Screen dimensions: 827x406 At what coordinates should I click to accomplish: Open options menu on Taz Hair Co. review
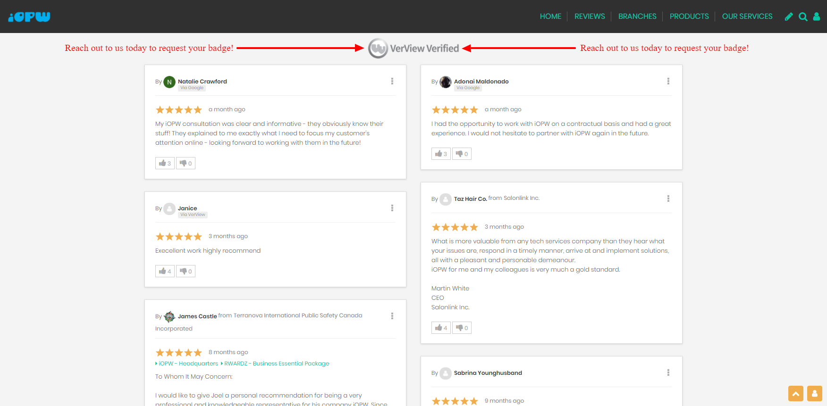click(668, 199)
